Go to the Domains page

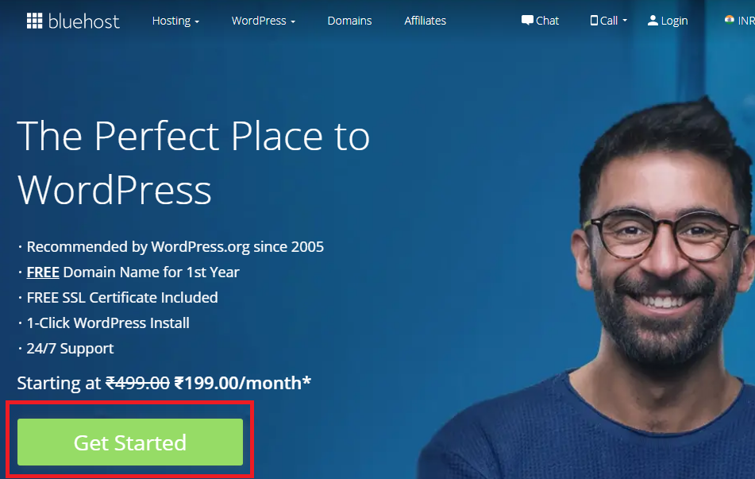[349, 21]
